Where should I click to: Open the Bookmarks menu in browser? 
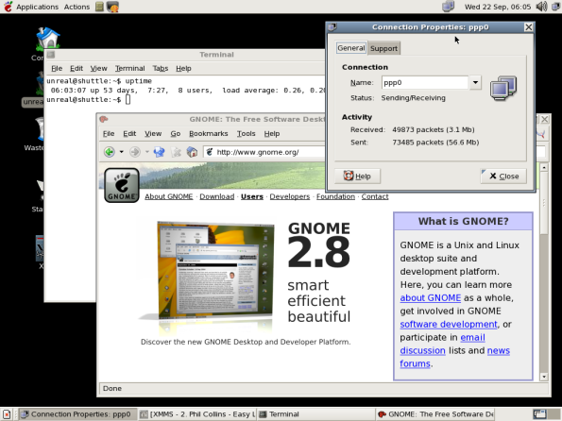(x=208, y=134)
